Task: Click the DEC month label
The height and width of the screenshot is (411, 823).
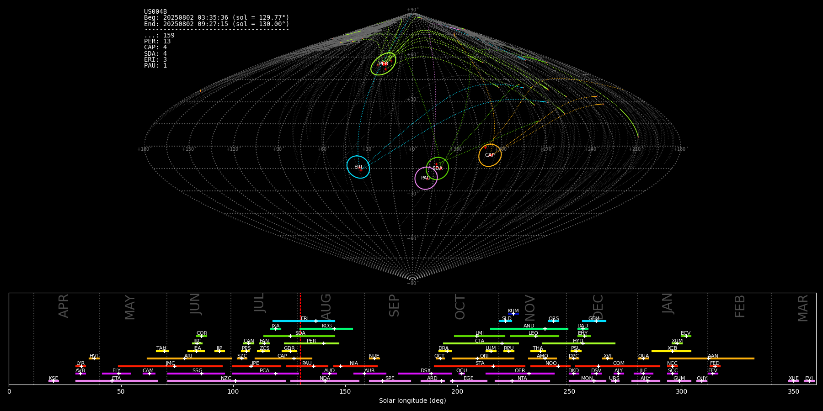Action: point(598,307)
